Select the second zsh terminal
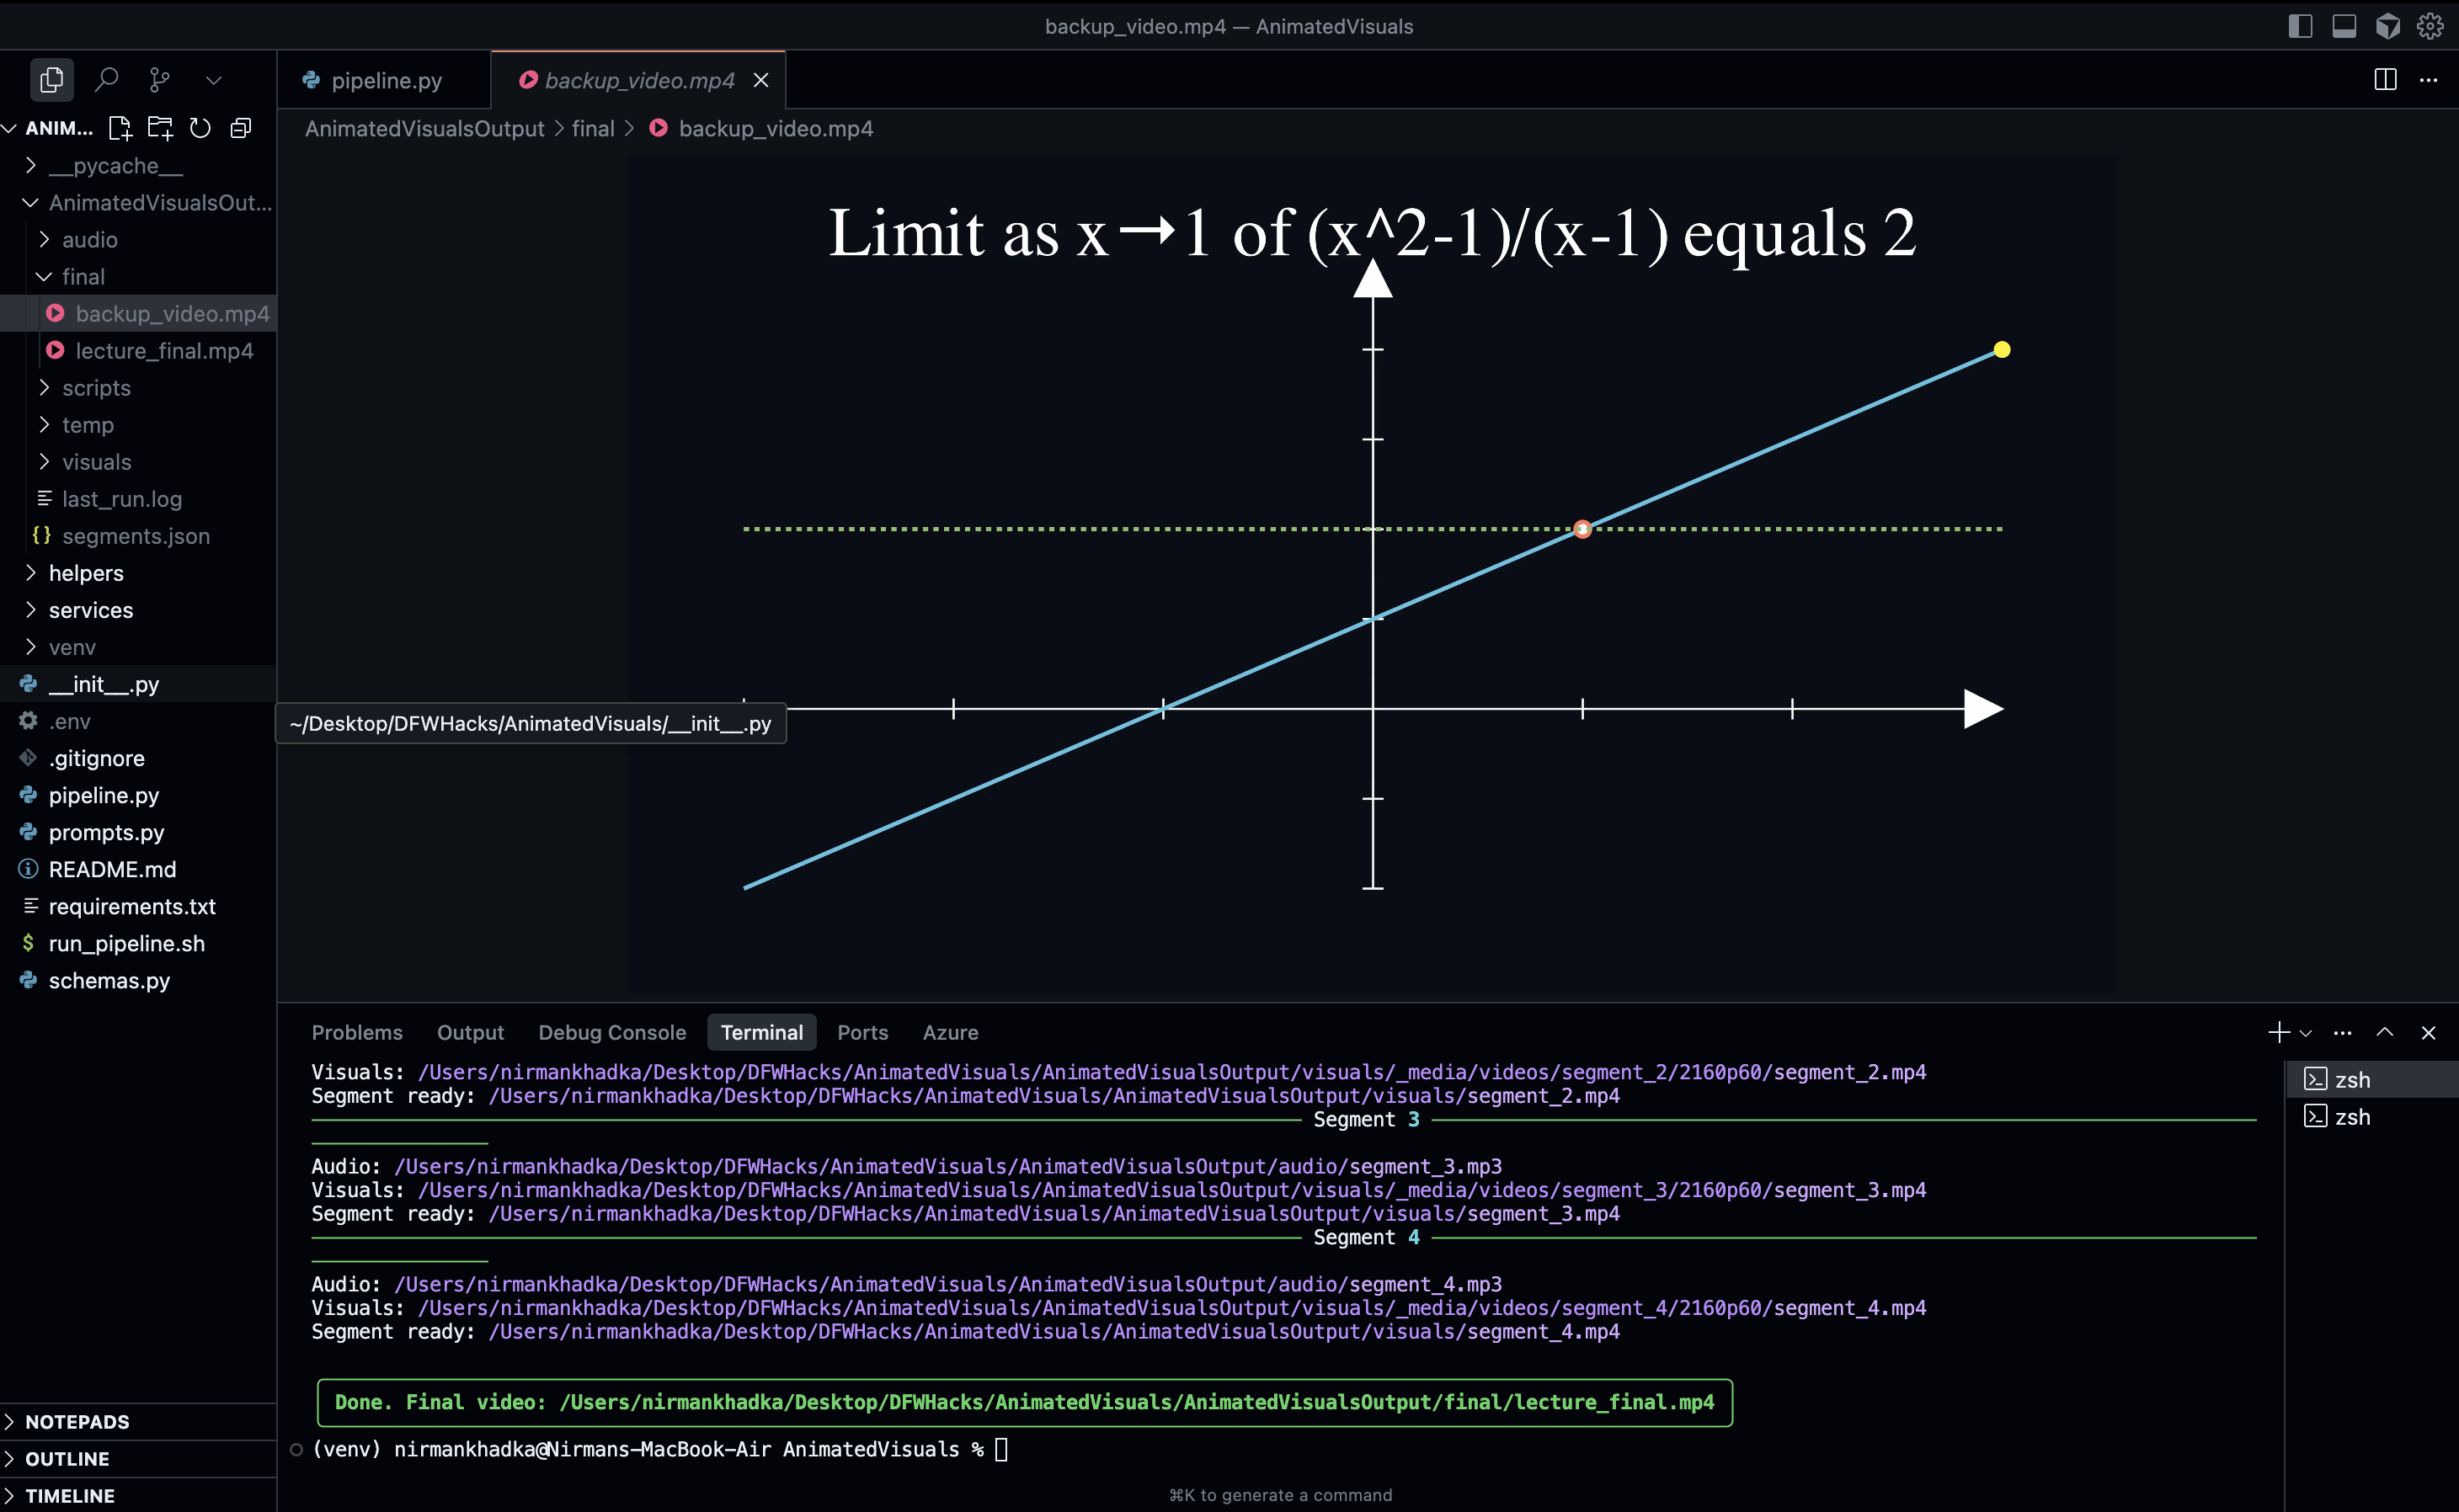The height and width of the screenshot is (1512, 2459). 2350,1117
